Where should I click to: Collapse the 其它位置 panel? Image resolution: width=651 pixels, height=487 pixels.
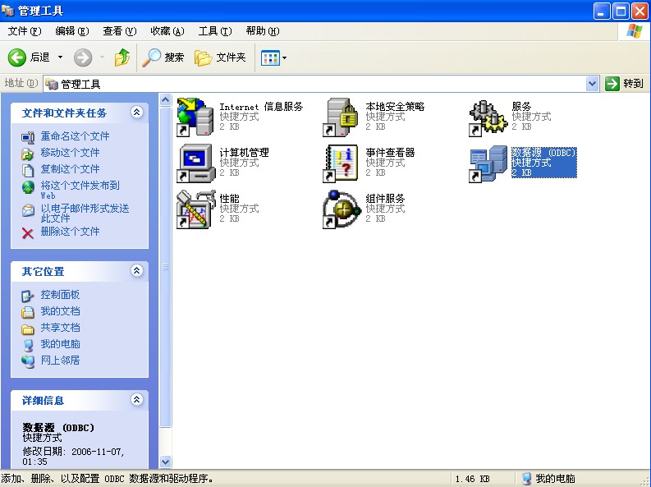coord(136,271)
